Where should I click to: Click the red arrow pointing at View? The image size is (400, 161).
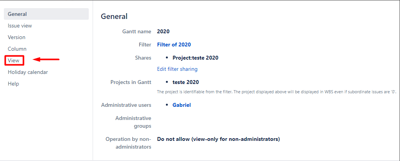point(46,60)
